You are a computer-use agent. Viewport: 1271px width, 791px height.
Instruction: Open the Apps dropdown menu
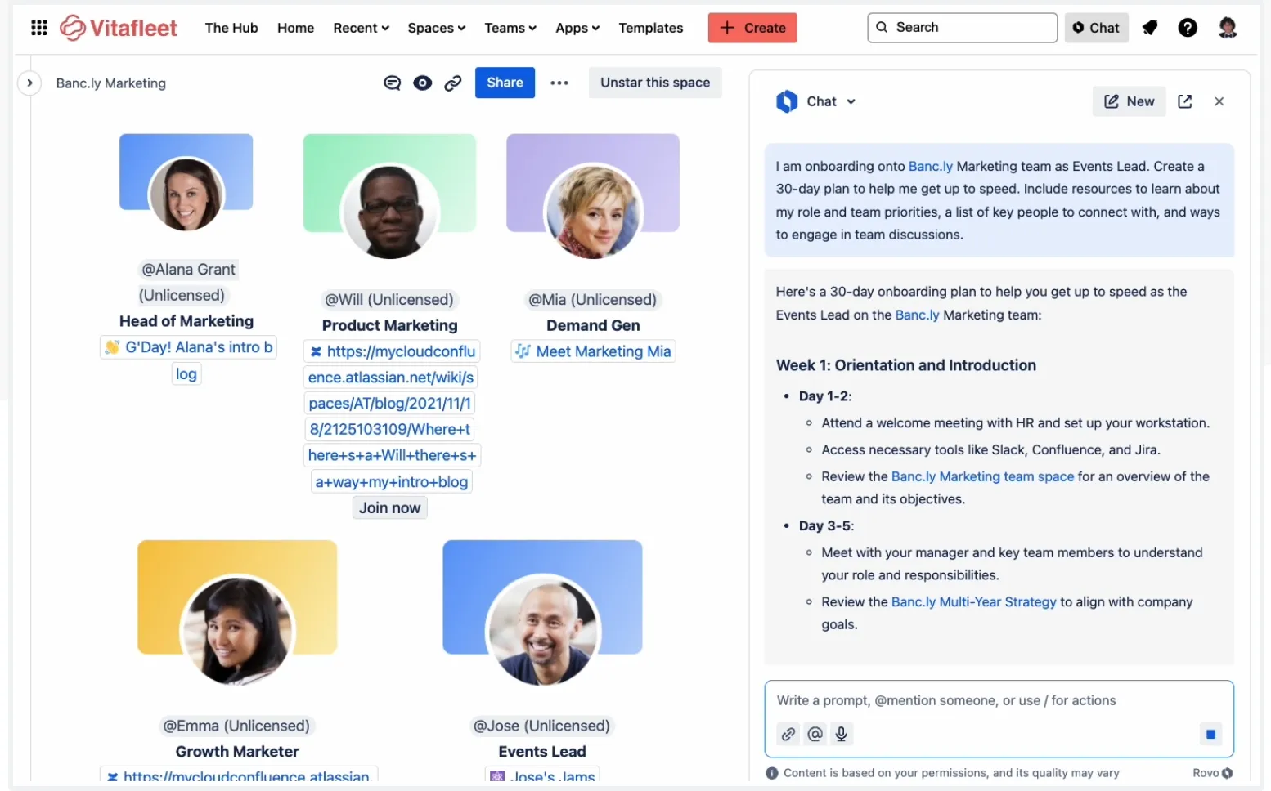point(577,28)
